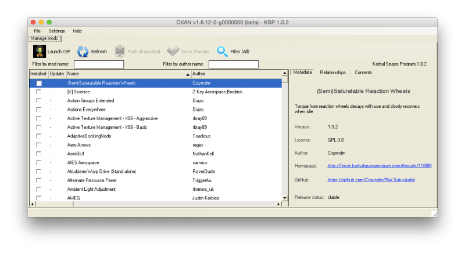
Task: Click the Refresh arrows icon
Action: click(83, 52)
